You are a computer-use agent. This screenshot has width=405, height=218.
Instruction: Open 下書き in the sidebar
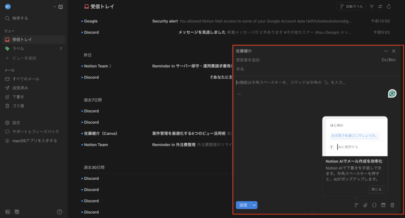tap(17, 97)
